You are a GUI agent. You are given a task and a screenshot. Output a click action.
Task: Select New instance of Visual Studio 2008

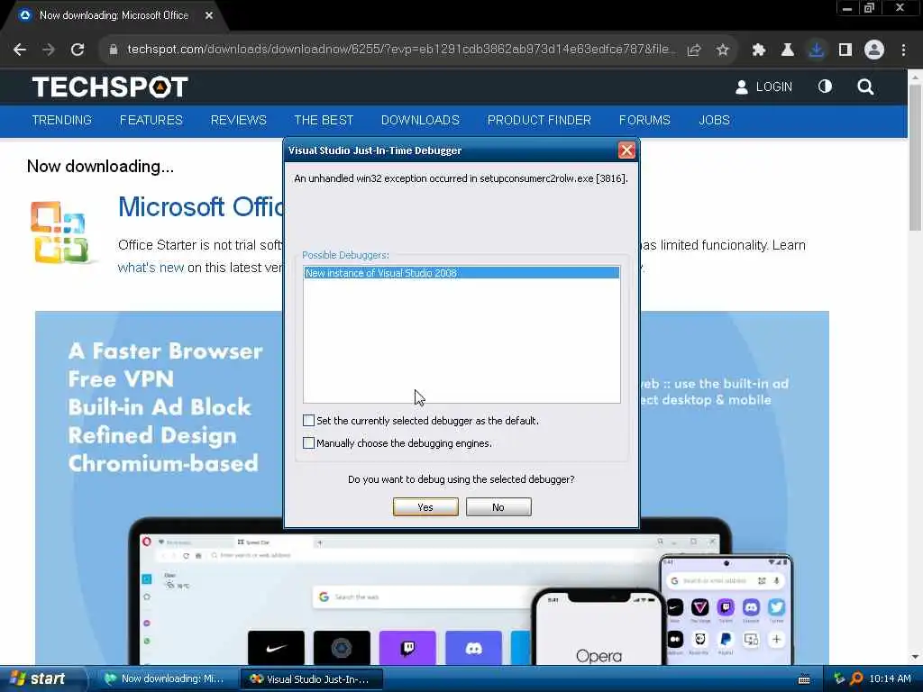click(x=461, y=273)
